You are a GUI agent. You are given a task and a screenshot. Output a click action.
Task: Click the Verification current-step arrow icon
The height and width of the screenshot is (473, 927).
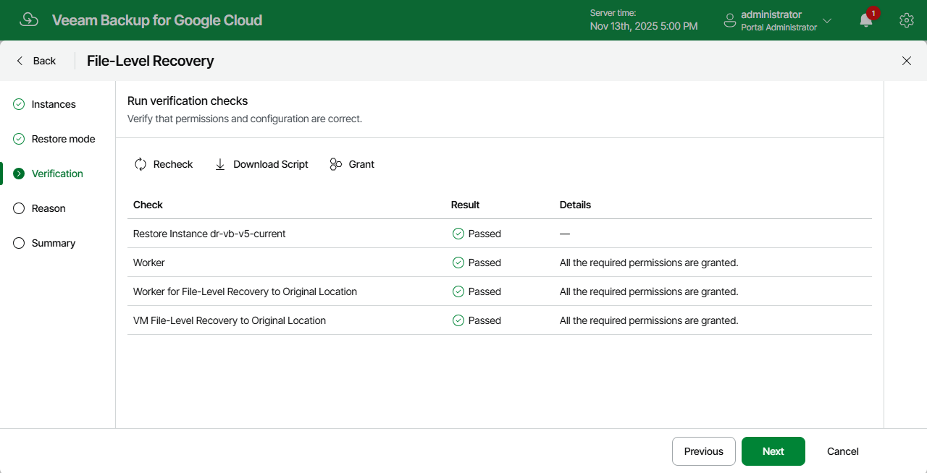[x=19, y=174]
